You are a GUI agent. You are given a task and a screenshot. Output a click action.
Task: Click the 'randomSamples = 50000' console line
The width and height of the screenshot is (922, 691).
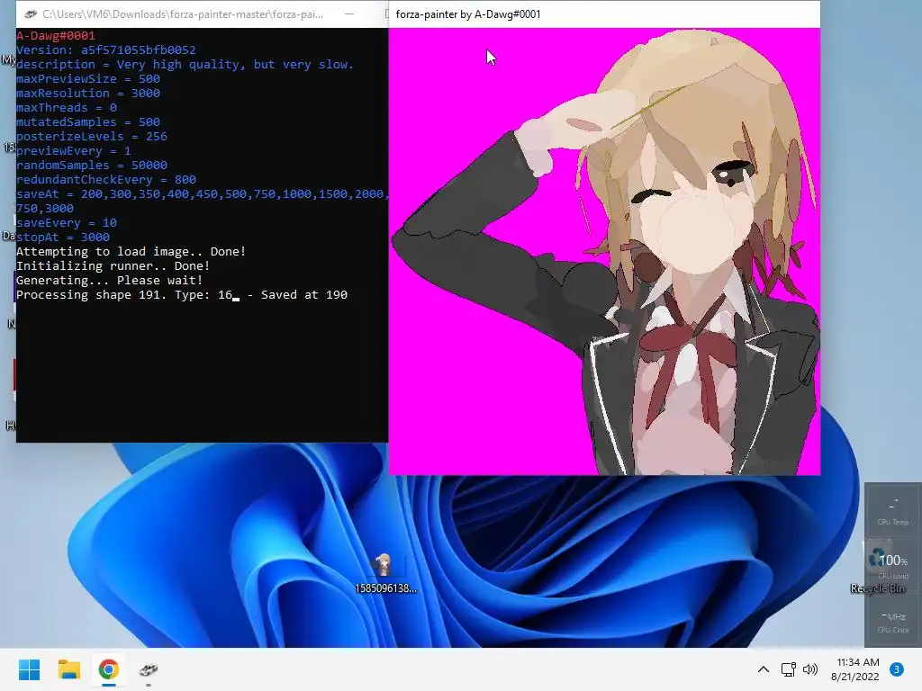click(92, 166)
